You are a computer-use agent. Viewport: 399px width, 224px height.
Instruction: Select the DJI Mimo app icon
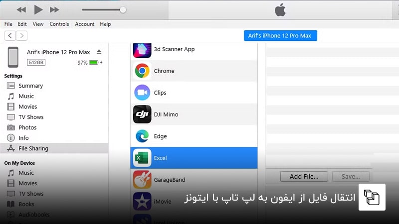pyautogui.click(x=142, y=114)
